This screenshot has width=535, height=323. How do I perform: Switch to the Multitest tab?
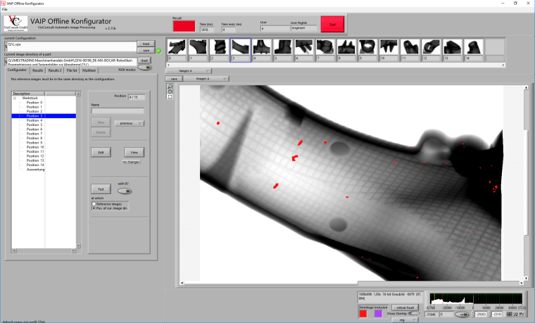(89, 71)
